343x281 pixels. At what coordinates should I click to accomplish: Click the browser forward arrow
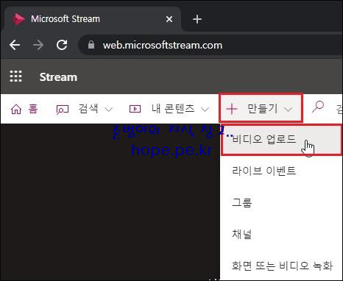[x=38, y=45]
